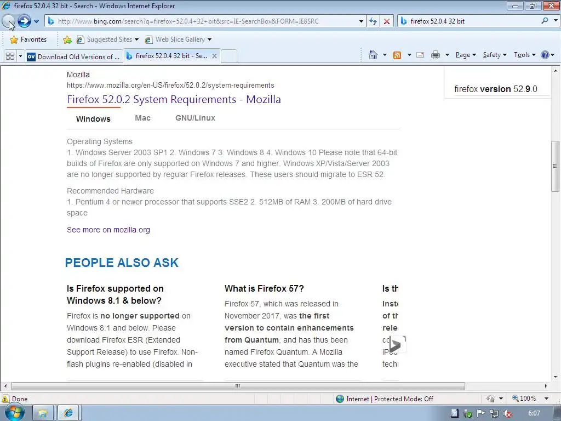Click the mozilla.org system-requirements URL text

click(x=170, y=85)
